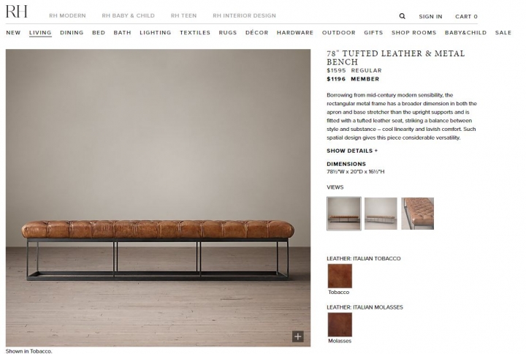Open the SHOP ROOMS menu
The image size is (526, 354).
click(413, 33)
